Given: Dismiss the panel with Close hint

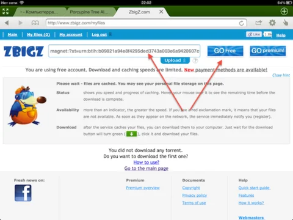Looking at the screenshot, I should pyautogui.click(x=281, y=75).
